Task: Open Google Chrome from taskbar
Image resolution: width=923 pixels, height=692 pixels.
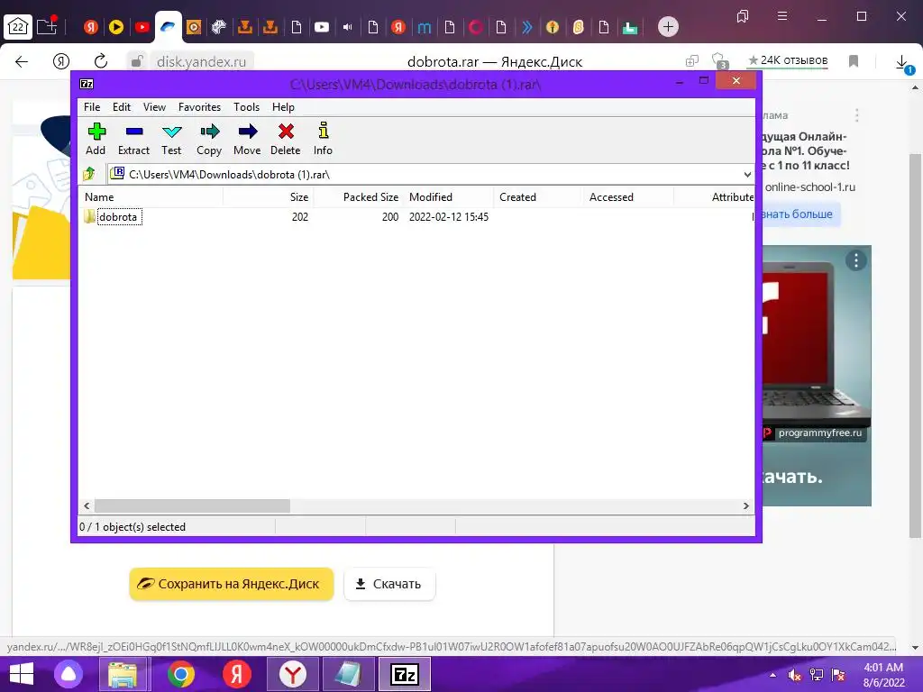Action: [x=180, y=674]
